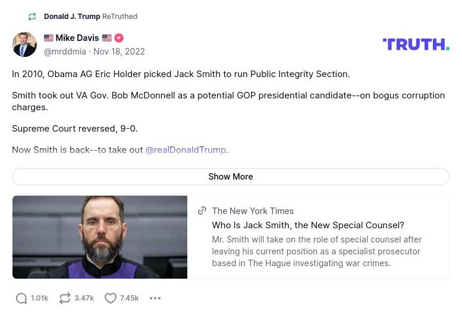Open the Nov 18, 2022 timestamp
This screenshot has width=462, height=316.
pos(119,52)
